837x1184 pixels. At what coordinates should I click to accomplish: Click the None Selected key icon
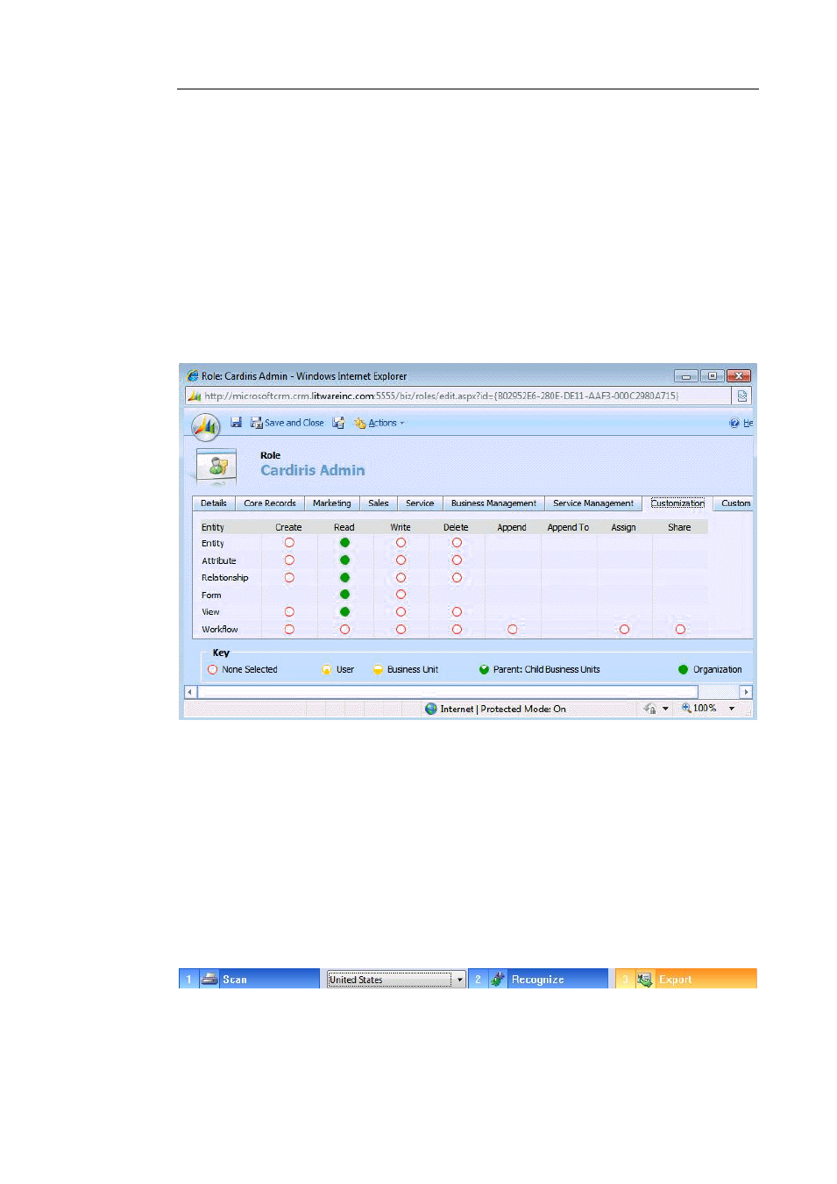point(212,669)
